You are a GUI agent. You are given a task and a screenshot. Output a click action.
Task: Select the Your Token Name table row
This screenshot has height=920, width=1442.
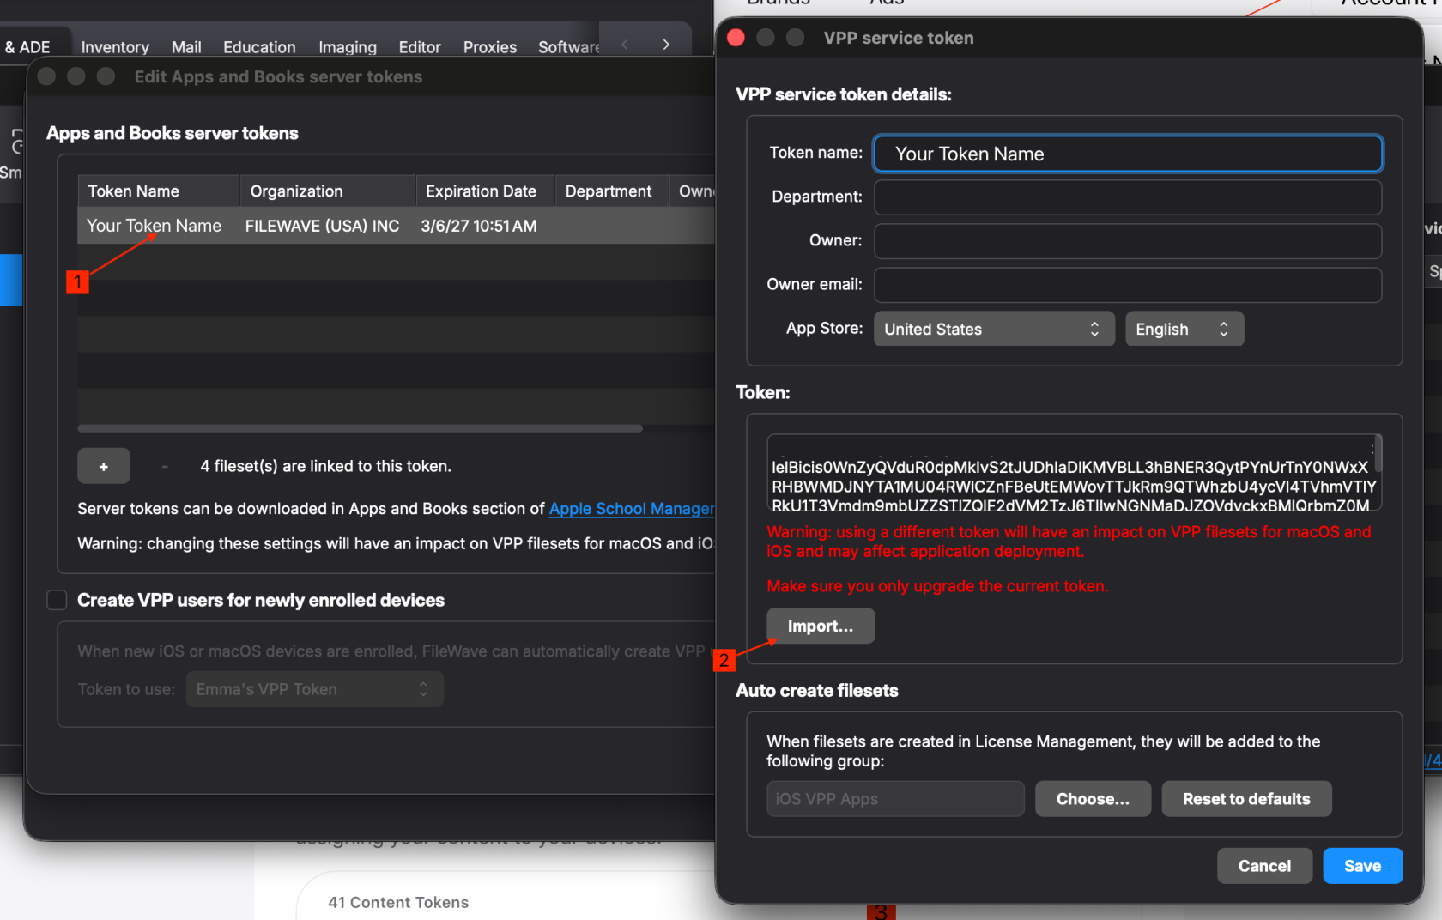click(x=396, y=226)
